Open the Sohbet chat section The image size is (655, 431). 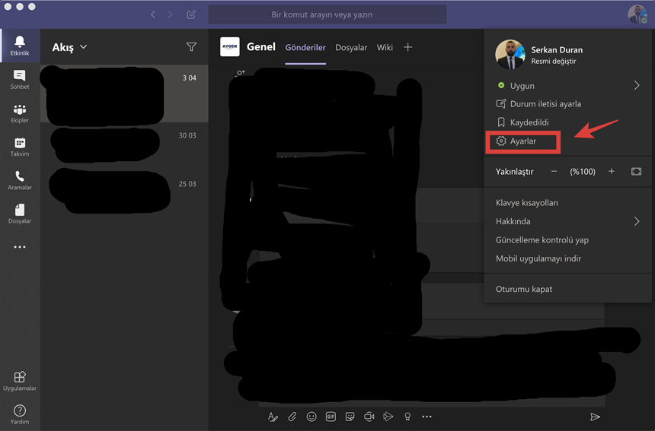tap(20, 80)
